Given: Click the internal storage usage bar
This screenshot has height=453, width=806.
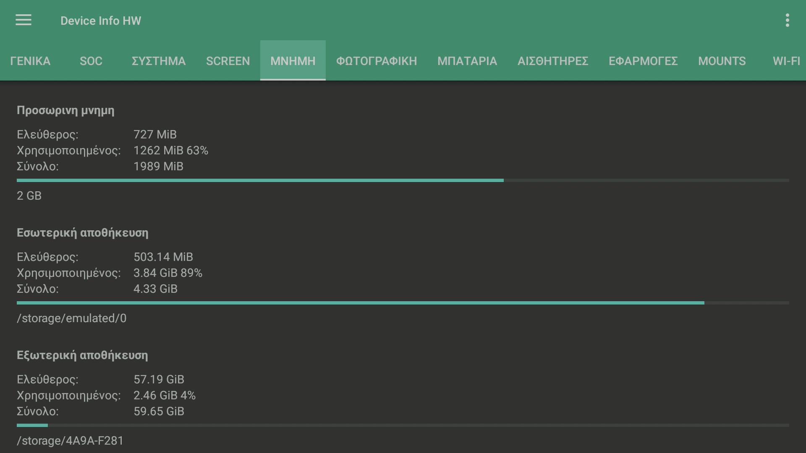Looking at the screenshot, I should 403,303.
